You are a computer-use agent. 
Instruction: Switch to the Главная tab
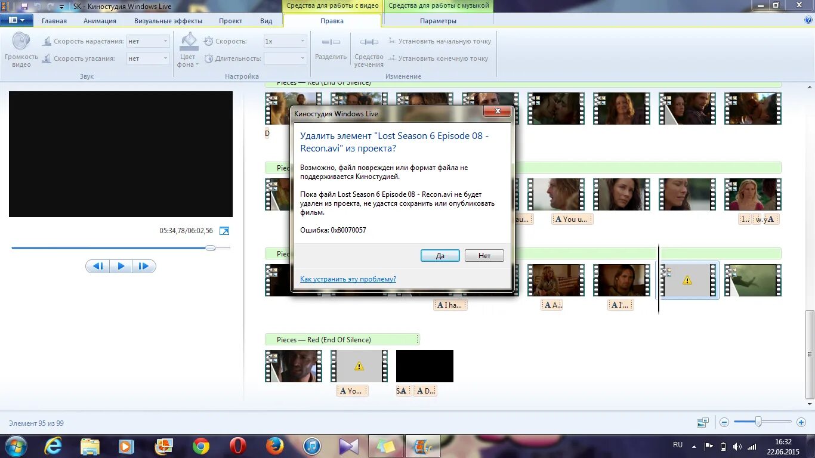(54, 21)
